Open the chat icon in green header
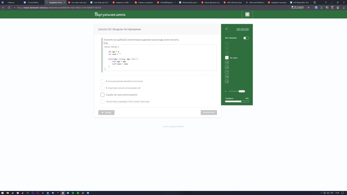The height and width of the screenshot is (195, 347). pyautogui.click(x=247, y=14)
